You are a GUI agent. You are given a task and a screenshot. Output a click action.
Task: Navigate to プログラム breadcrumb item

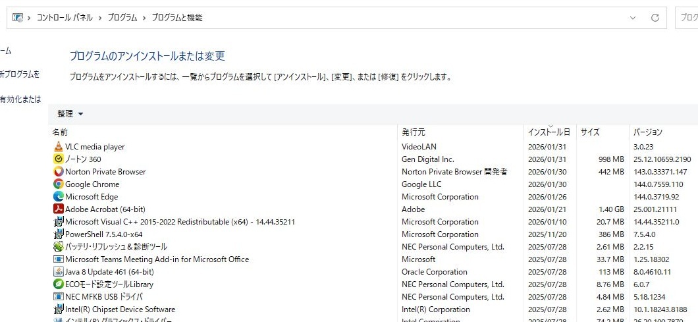122,18
